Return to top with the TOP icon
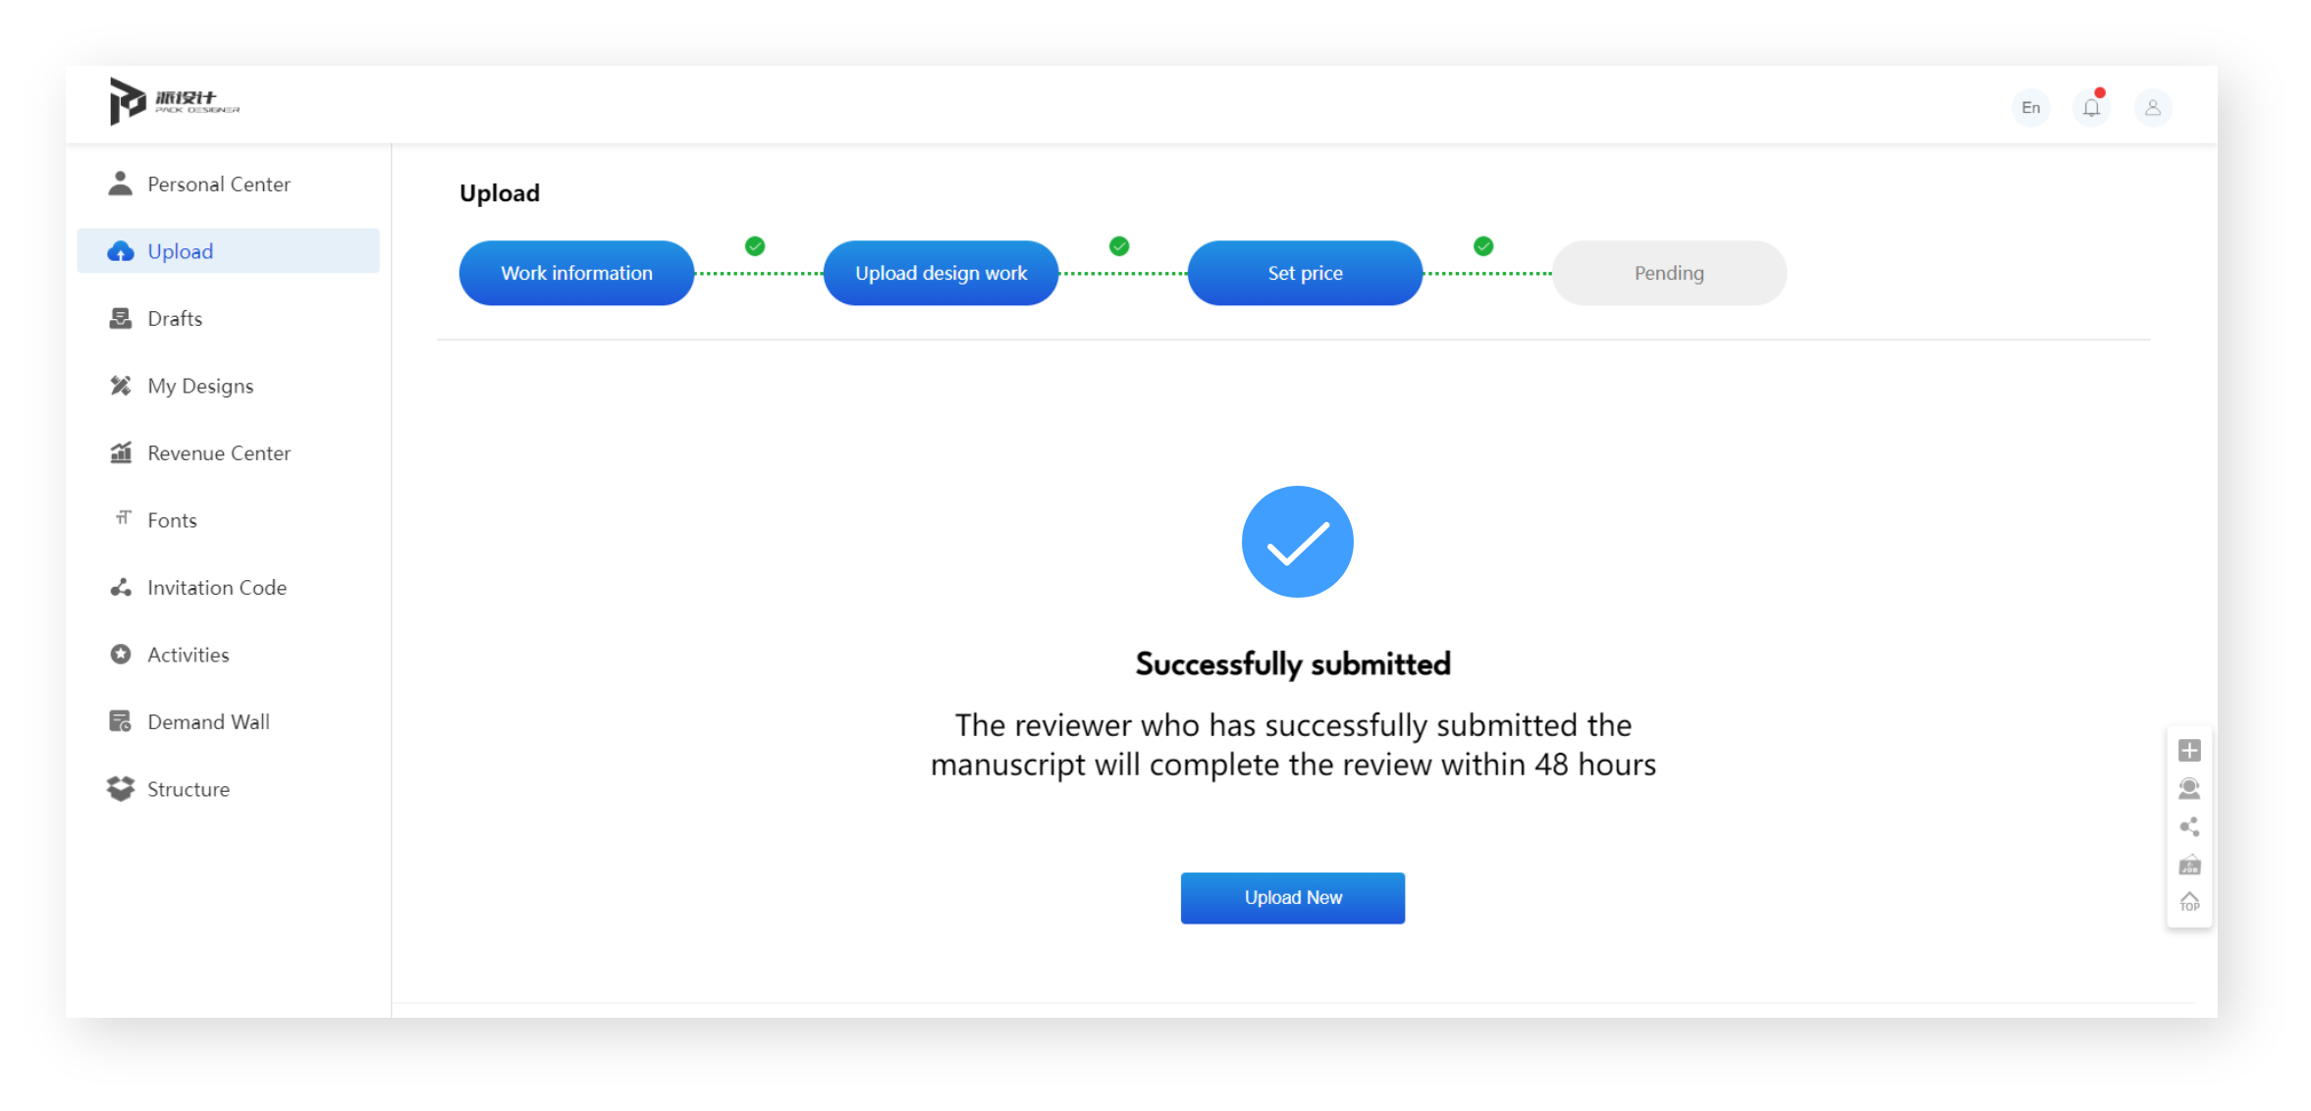The width and height of the screenshot is (2311, 1111). pyautogui.click(x=2189, y=902)
